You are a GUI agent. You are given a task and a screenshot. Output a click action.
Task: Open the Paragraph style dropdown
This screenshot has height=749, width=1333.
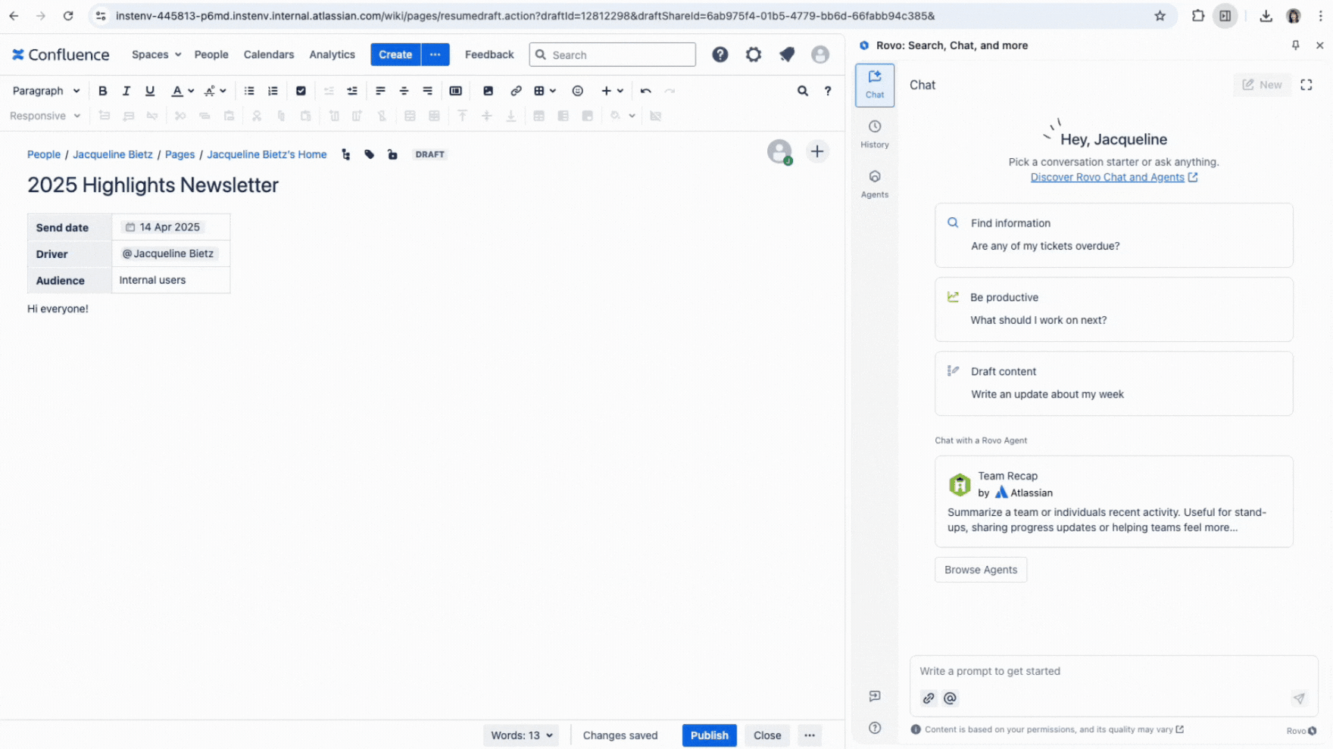(x=45, y=91)
